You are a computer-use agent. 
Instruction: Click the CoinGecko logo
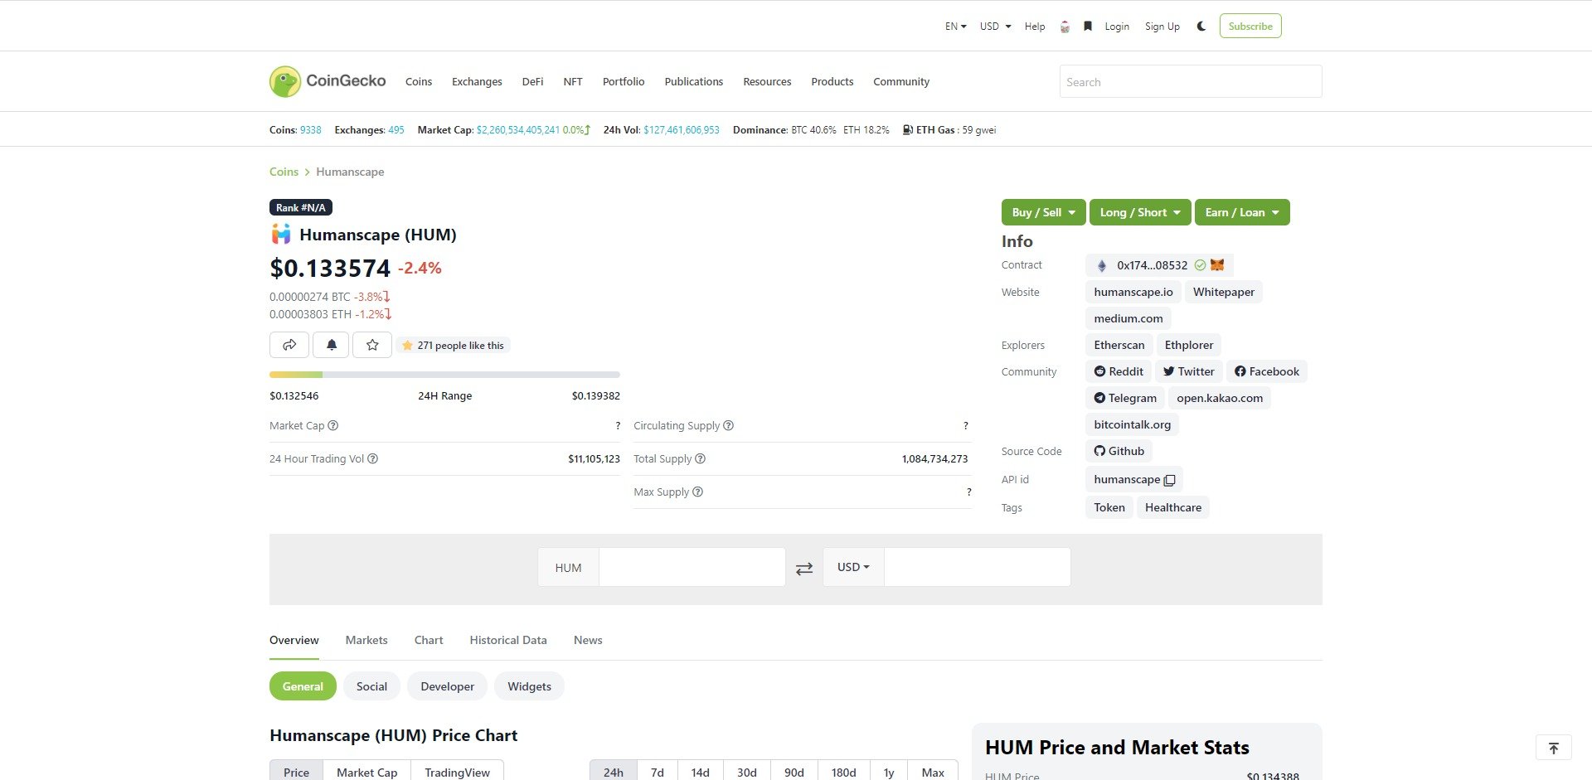[327, 80]
